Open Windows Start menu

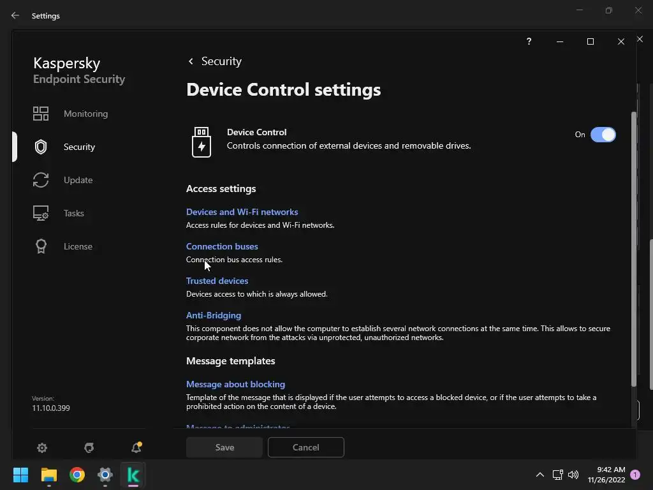20,475
